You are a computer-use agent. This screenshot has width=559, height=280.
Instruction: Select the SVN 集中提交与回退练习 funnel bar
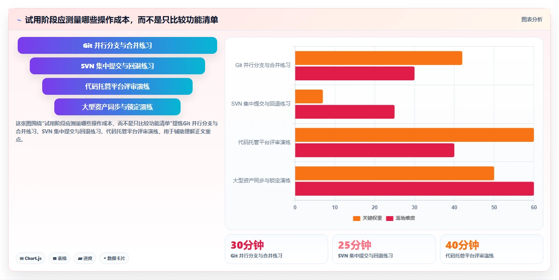tap(117, 66)
